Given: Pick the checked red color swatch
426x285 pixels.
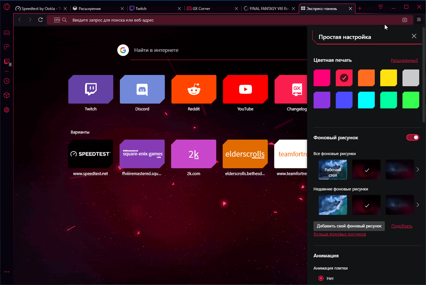Looking at the screenshot, I should coord(344,78).
